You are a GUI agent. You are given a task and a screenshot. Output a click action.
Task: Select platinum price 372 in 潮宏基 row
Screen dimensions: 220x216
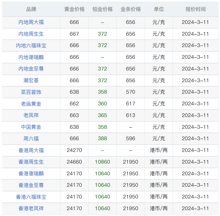[102, 80]
